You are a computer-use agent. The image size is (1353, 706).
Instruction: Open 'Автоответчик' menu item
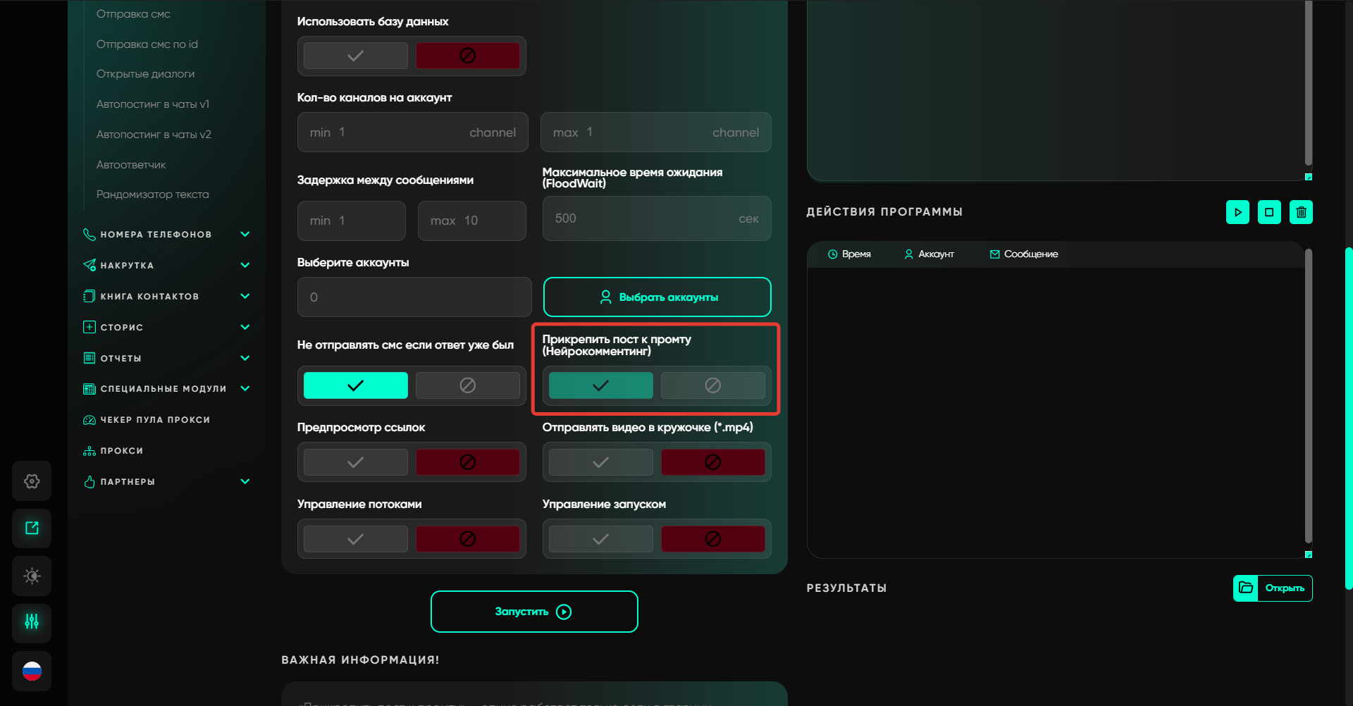pyautogui.click(x=131, y=165)
